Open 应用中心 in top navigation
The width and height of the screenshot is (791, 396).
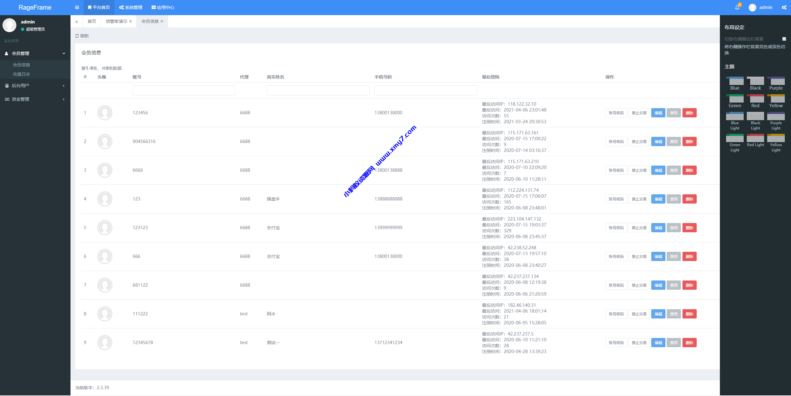[x=163, y=7]
